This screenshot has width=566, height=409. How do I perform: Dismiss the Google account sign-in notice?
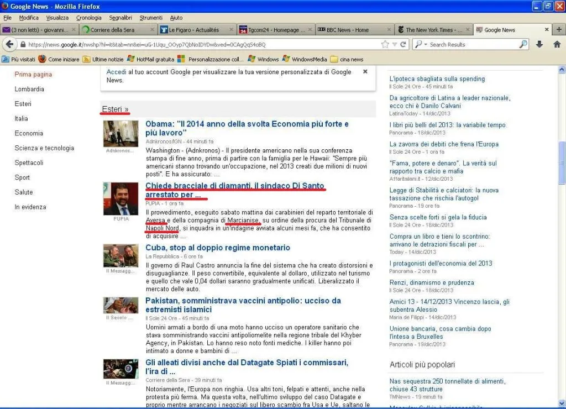click(365, 72)
